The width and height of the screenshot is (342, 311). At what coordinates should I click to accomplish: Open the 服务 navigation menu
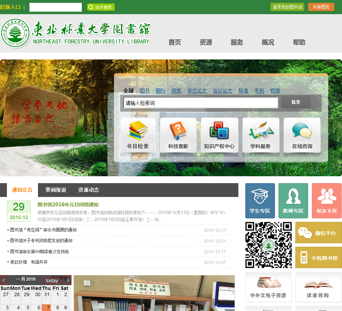point(237,43)
